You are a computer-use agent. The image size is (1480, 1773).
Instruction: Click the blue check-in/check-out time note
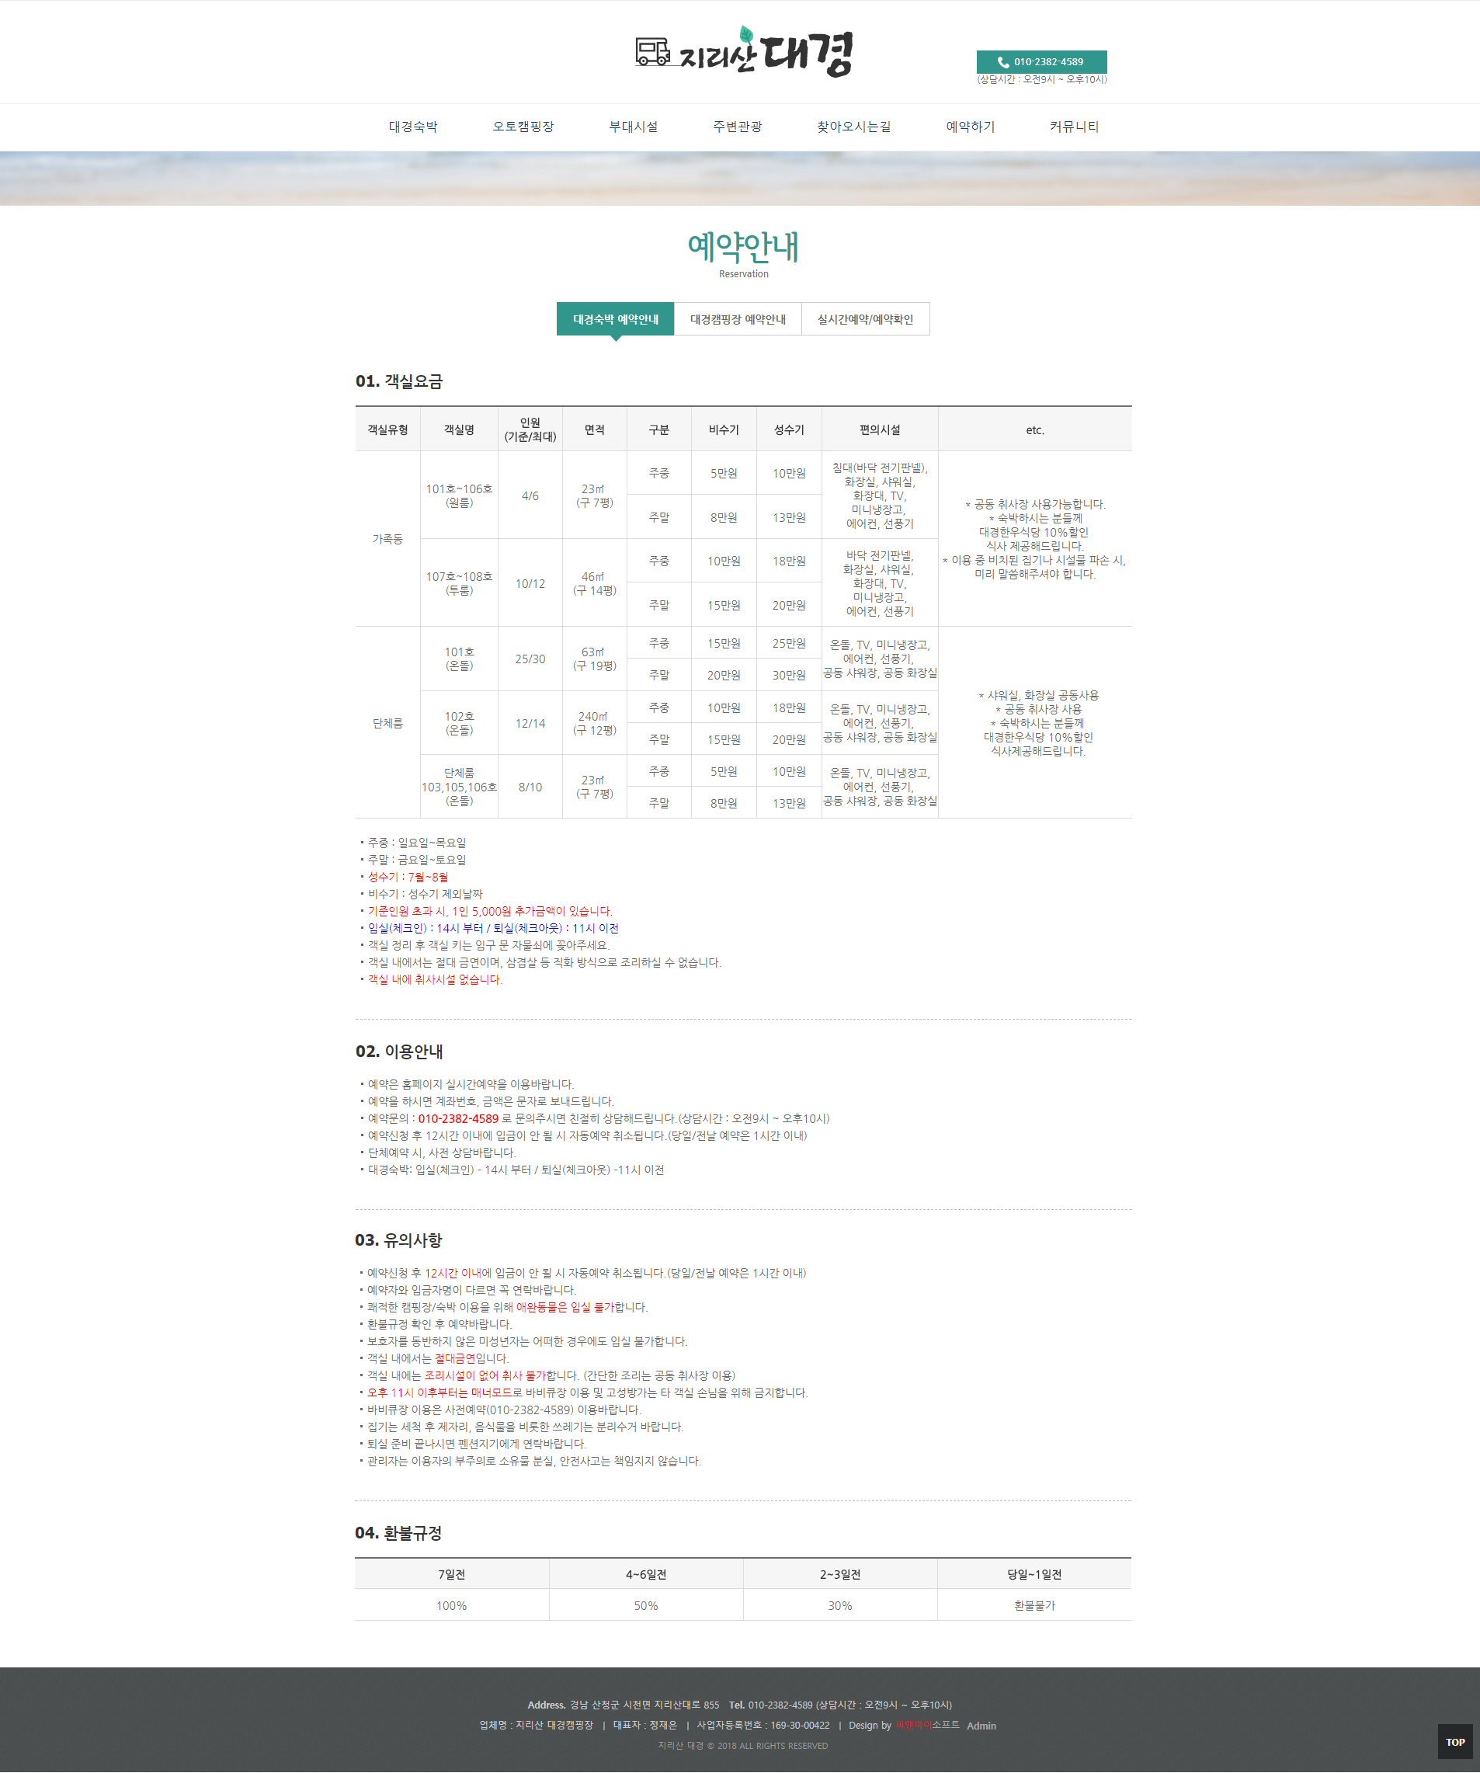coord(493,928)
